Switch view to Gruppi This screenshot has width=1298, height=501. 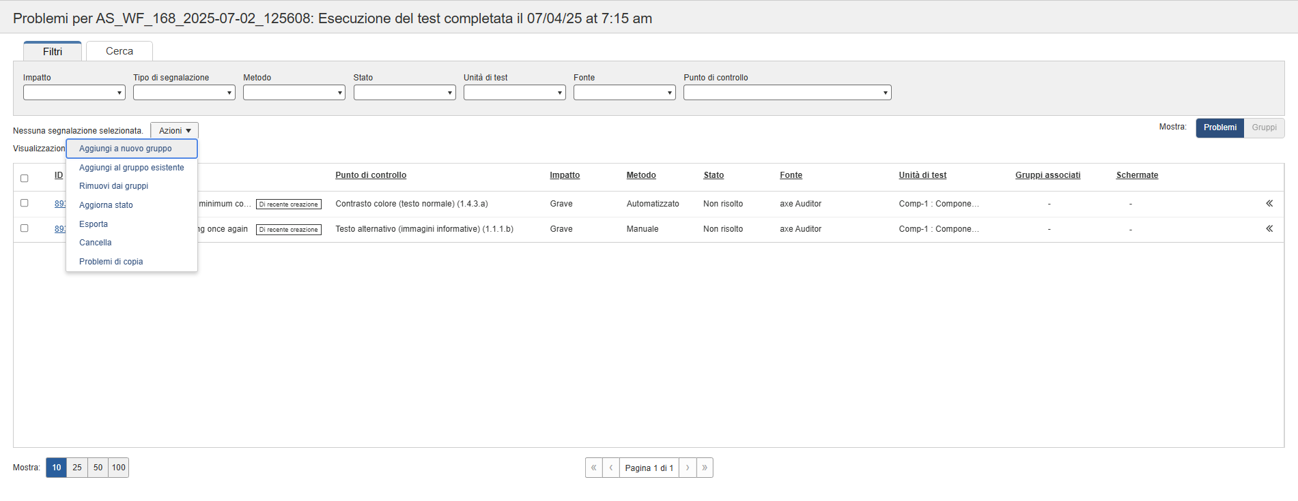click(1264, 127)
